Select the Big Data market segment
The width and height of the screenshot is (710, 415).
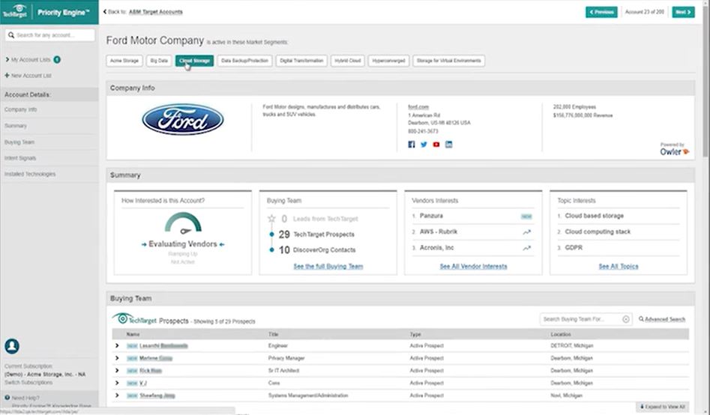point(158,61)
